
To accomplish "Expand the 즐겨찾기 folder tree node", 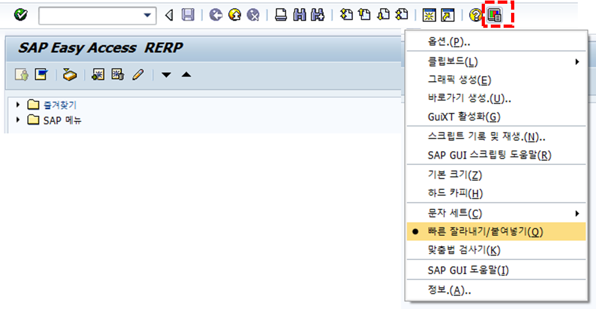I will point(18,105).
